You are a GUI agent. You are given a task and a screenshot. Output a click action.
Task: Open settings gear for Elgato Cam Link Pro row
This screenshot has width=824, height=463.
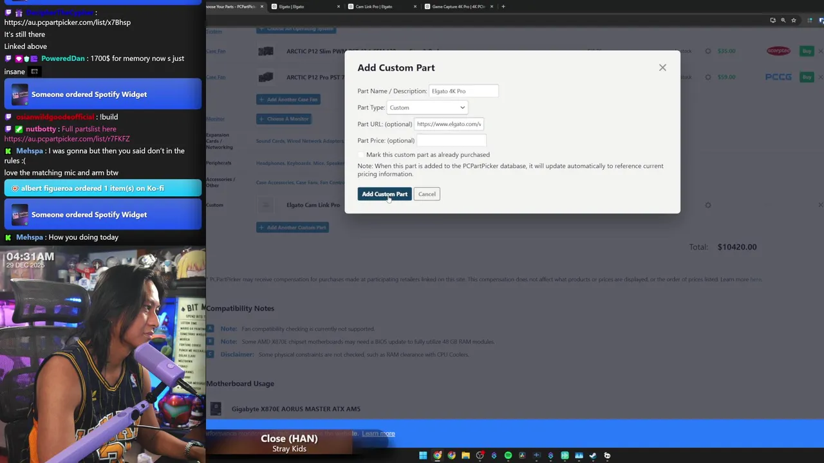pyautogui.click(x=708, y=205)
